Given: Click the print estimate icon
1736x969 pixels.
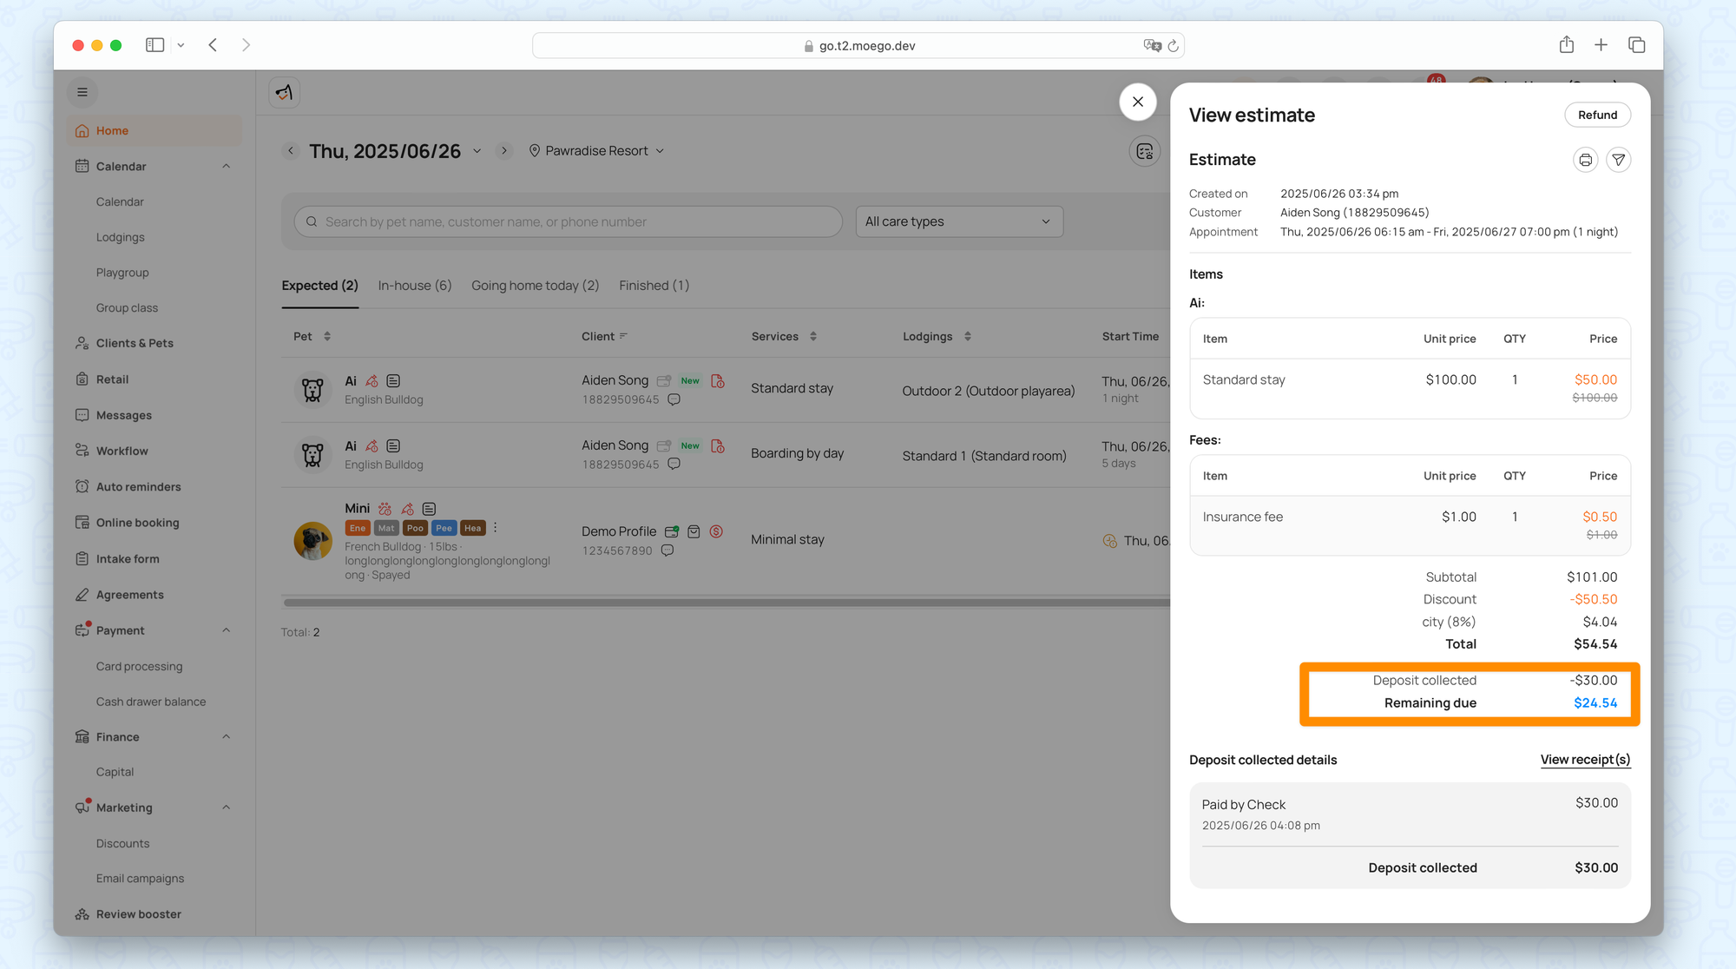Looking at the screenshot, I should coord(1585,160).
